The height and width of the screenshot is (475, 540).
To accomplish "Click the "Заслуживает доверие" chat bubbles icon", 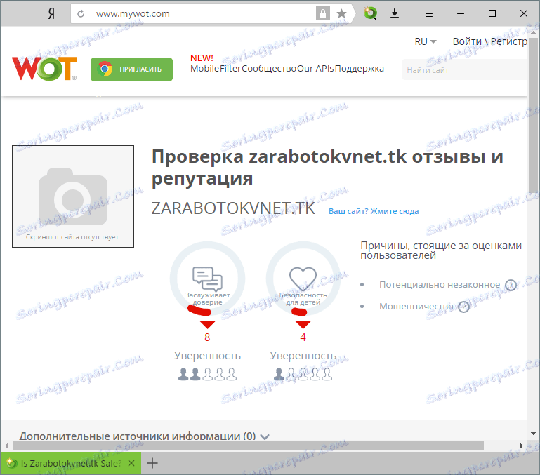I will pyautogui.click(x=207, y=279).
